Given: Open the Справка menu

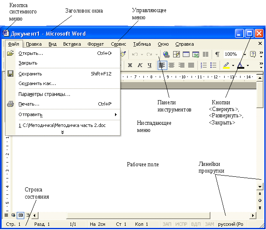Looking at the screenshot, I should pos(184,44).
